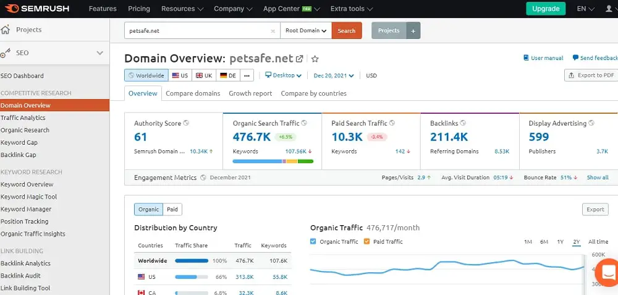Viewport: 618px width, 295px height.
Task: Click the Send feedback chat icon
Action: [575, 58]
